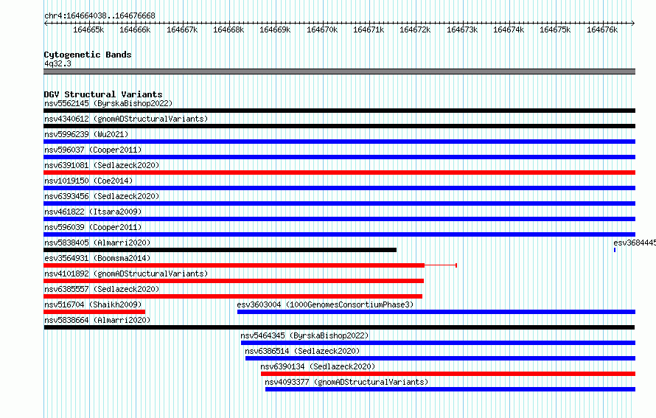Select nsv596037 (Cooper2011) label
This screenshot has height=418, width=656.
coord(93,150)
